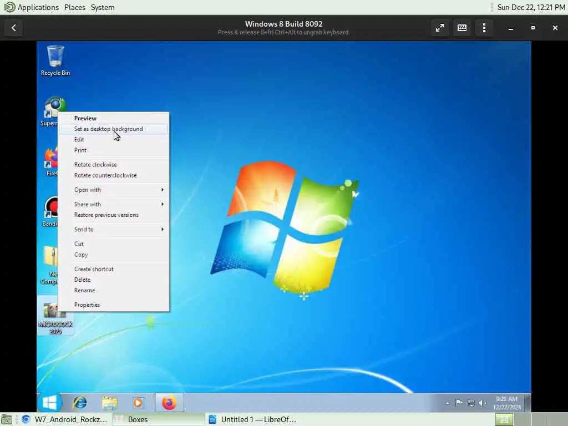Open the Action Center flag icon
The height and width of the screenshot is (426, 568).
(459, 403)
